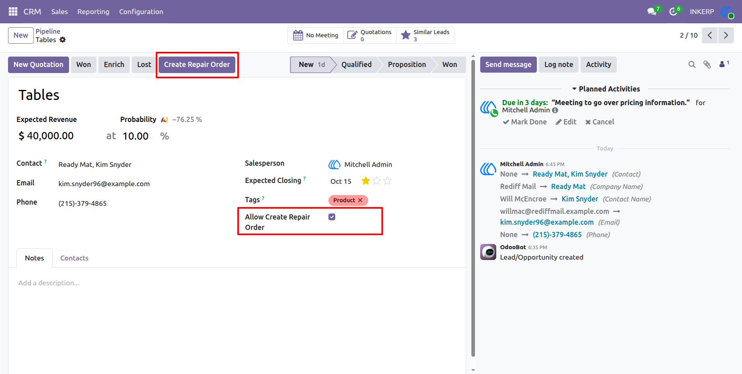Set priority to second star

tap(376, 181)
